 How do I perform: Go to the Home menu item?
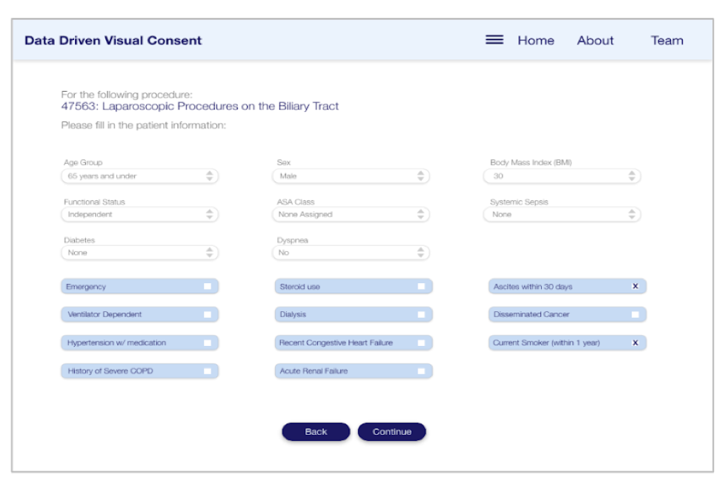(536, 41)
